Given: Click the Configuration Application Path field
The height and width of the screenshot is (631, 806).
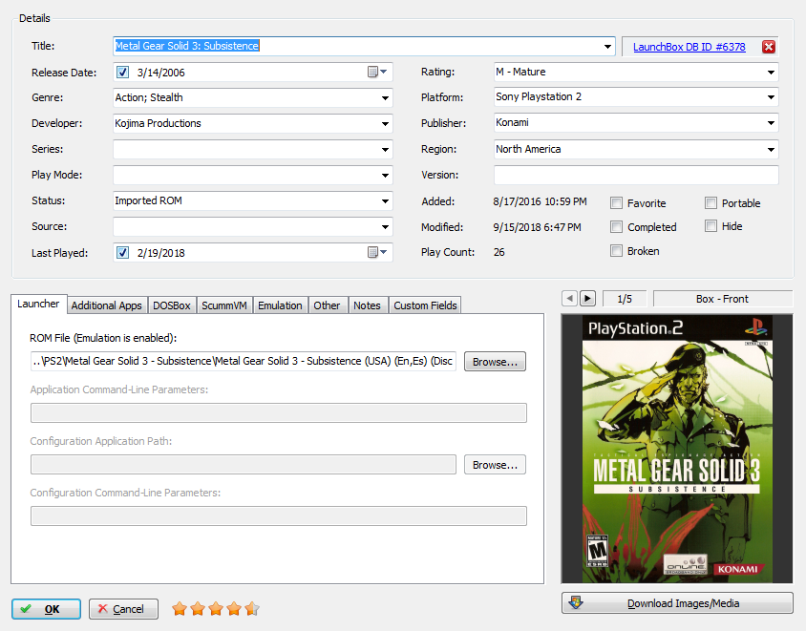Looking at the screenshot, I should (x=244, y=465).
